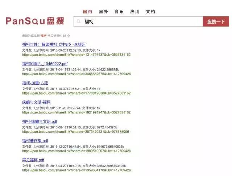Click details line dated 2016-12-20T10:44:54
Screen dimensions: 232x176
point(73,147)
